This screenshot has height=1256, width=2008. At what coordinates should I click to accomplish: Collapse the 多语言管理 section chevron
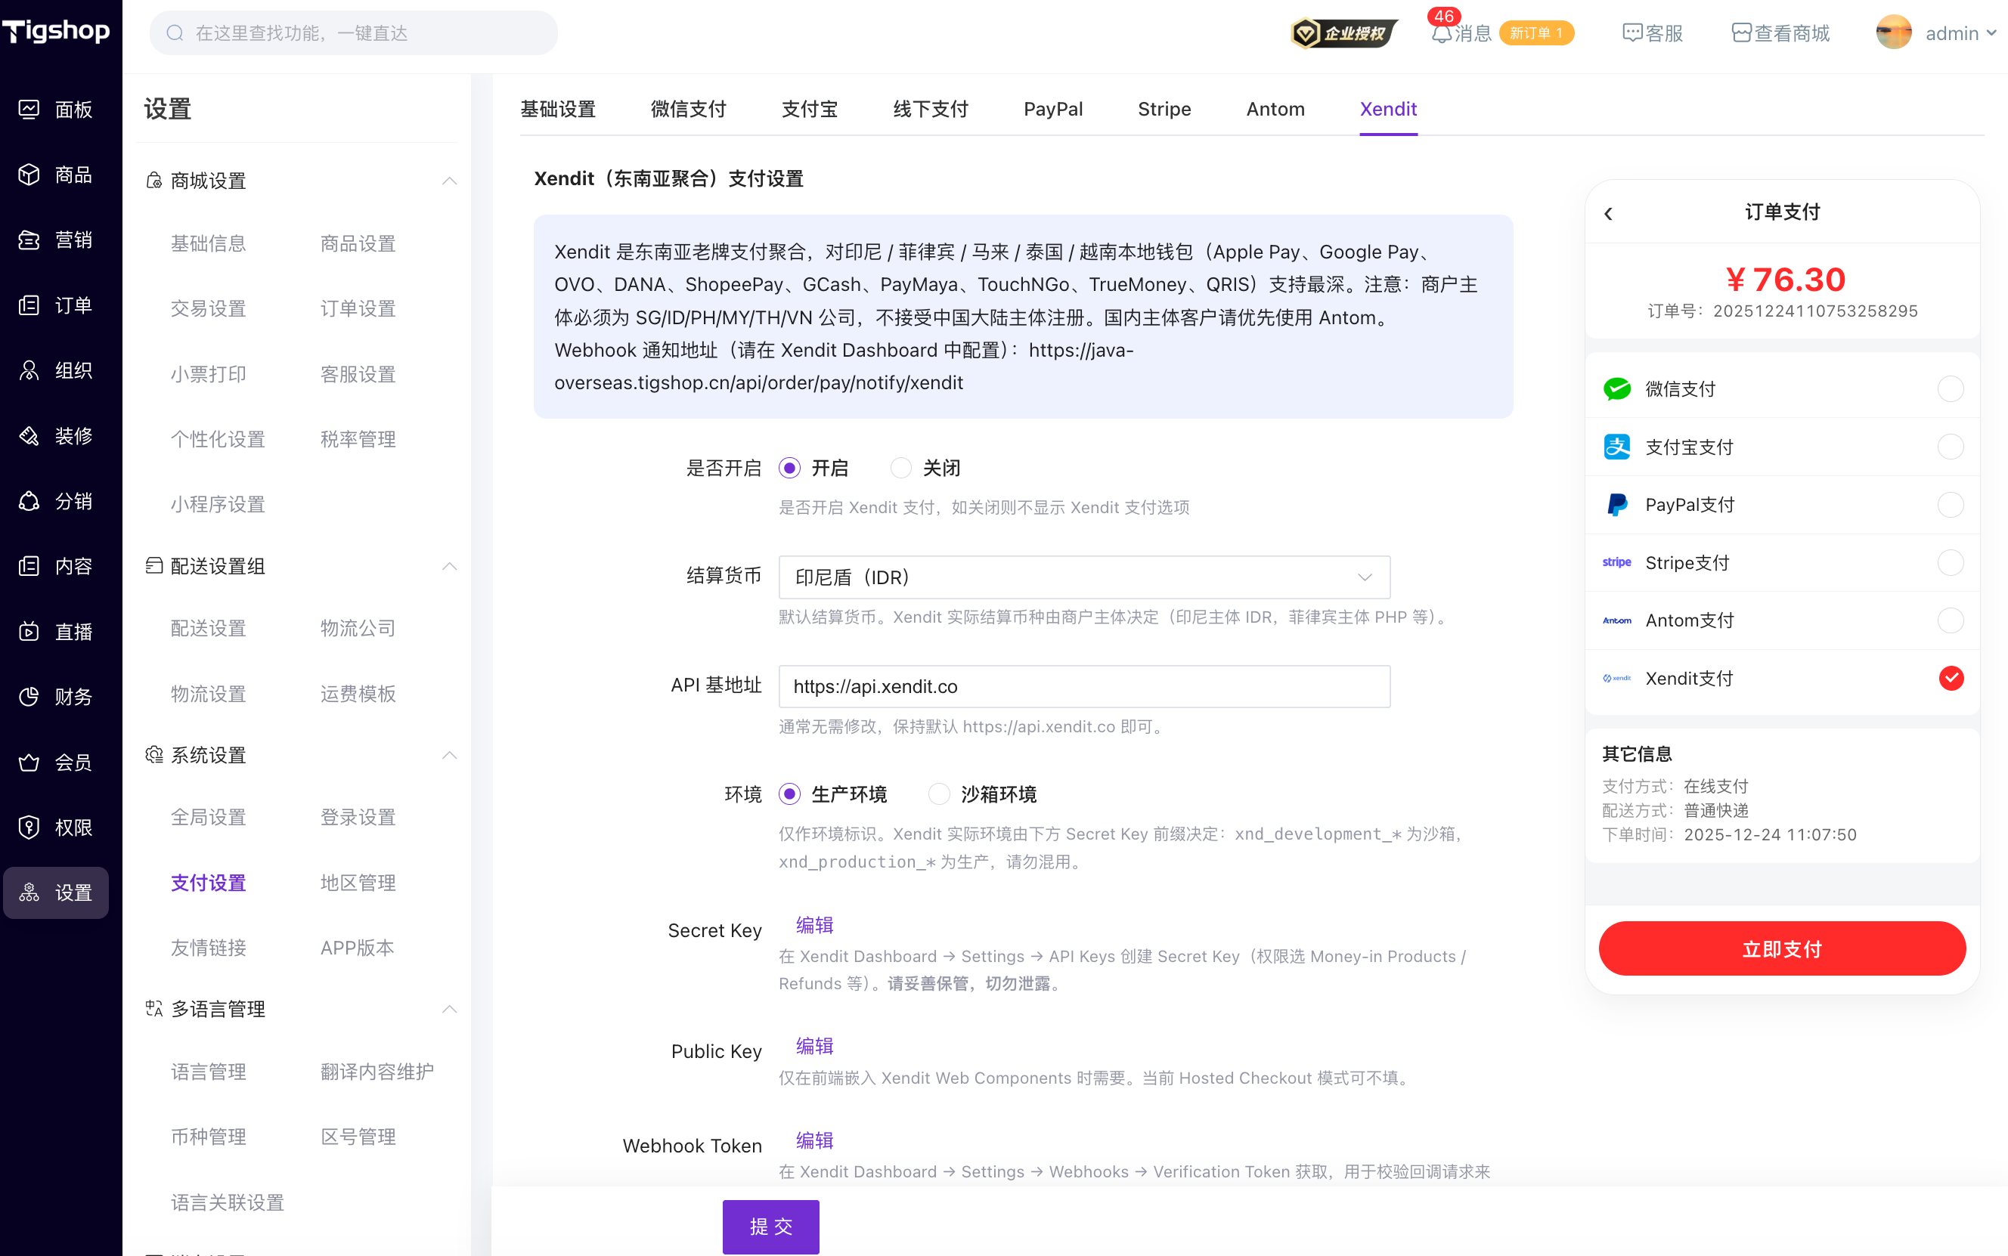pos(449,1010)
